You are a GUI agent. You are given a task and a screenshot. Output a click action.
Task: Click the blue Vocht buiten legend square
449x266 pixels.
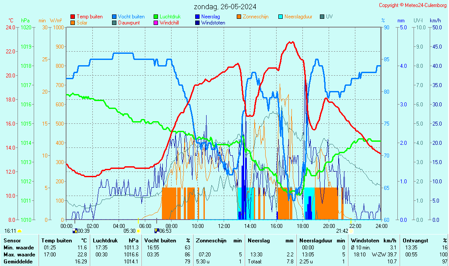click(x=114, y=17)
